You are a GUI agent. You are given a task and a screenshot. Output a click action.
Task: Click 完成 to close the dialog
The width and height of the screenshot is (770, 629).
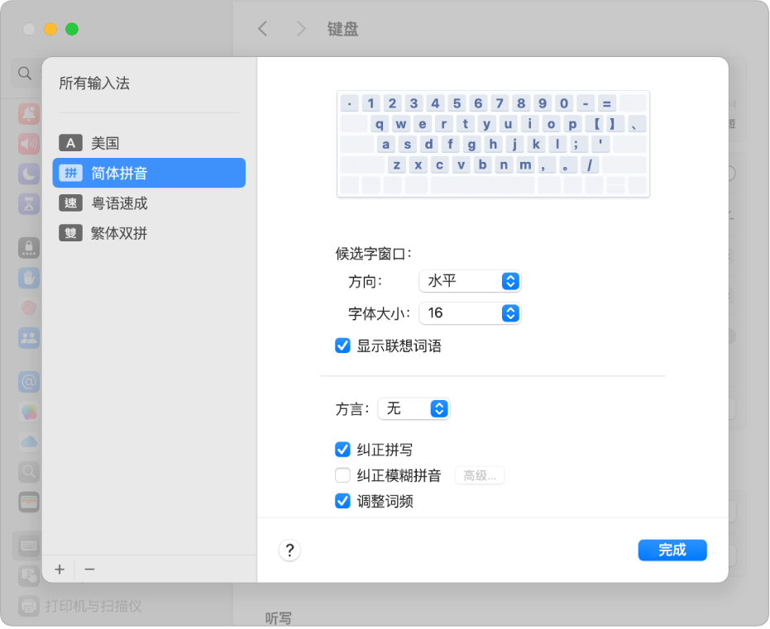672,550
